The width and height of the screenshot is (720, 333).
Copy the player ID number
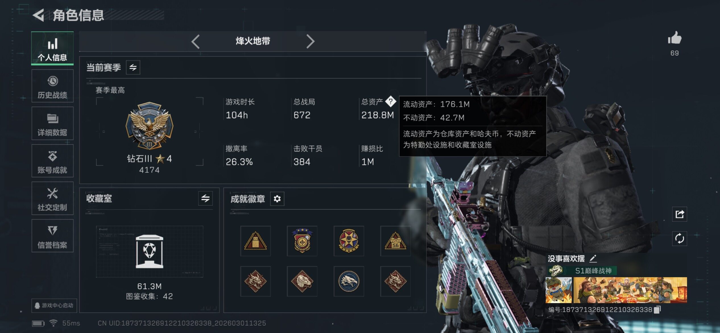click(657, 309)
